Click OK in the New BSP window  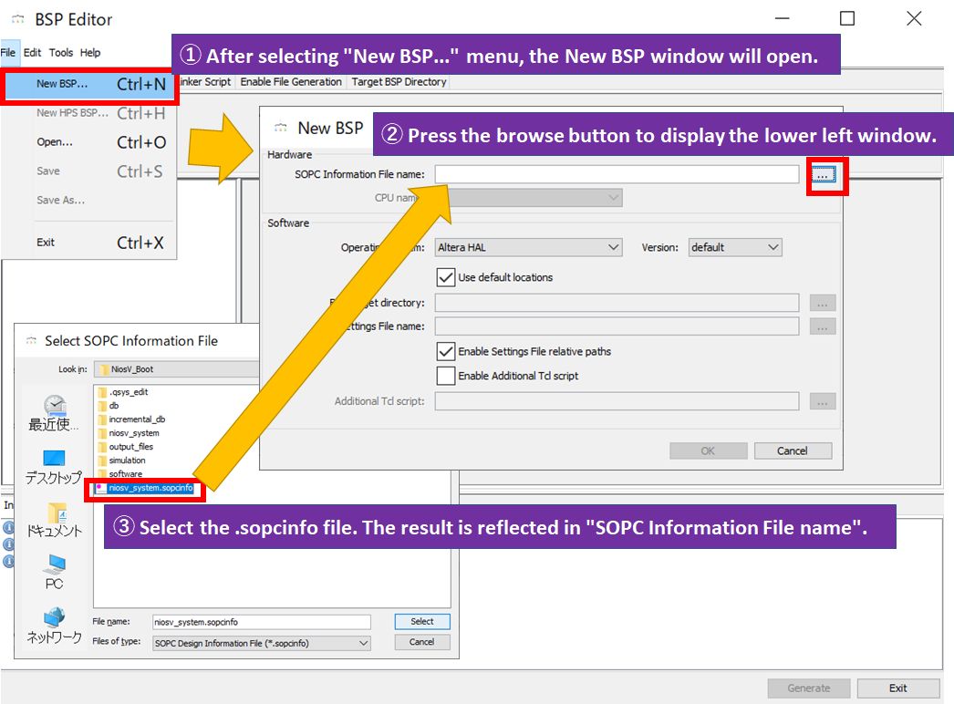708,450
